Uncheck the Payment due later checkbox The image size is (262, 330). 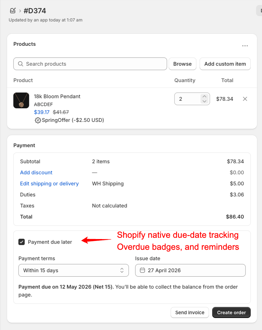coord(21,242)
